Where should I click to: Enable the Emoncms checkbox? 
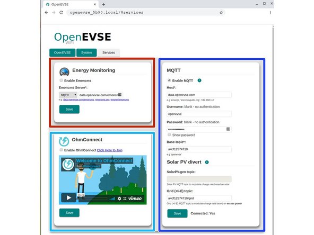[61, 80]
